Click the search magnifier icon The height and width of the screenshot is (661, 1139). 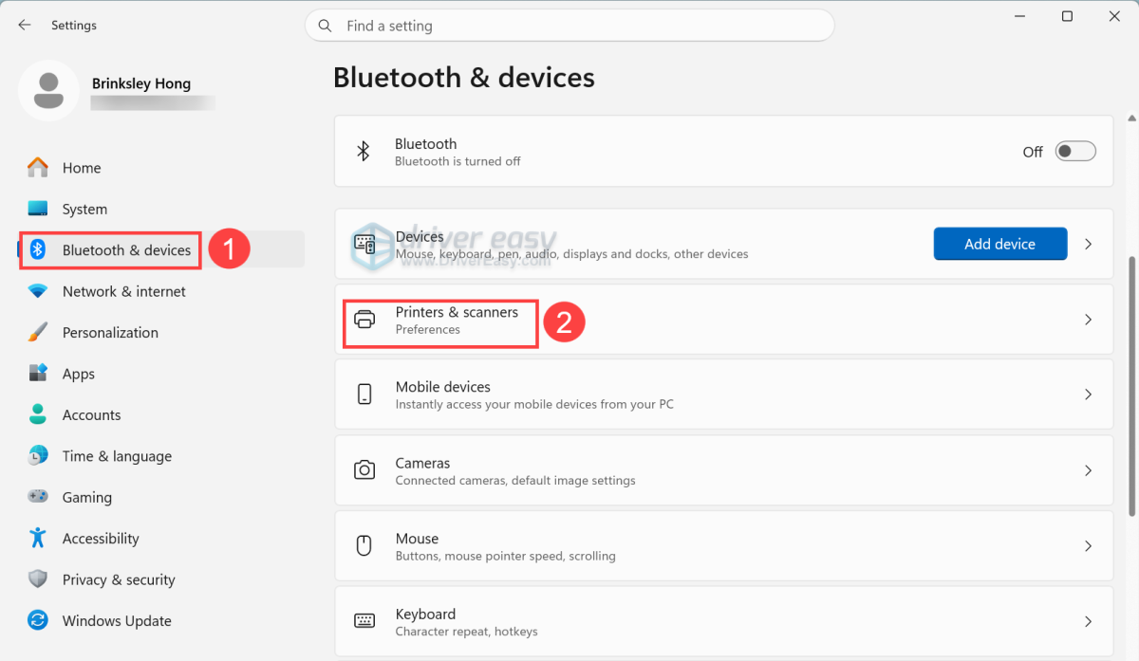pyautogui.click(x=326, y=26)
